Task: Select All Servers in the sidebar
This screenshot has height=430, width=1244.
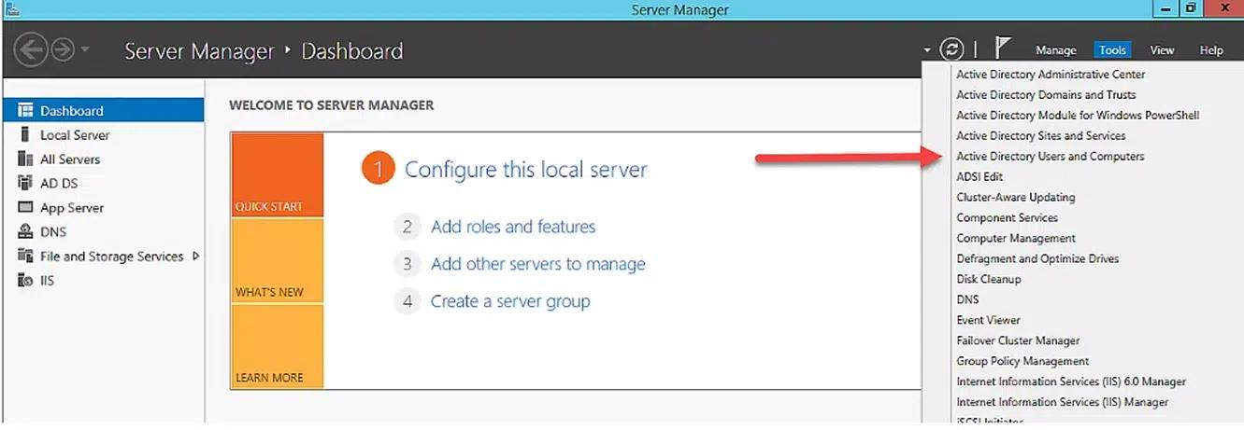Action: coord(103,159)
